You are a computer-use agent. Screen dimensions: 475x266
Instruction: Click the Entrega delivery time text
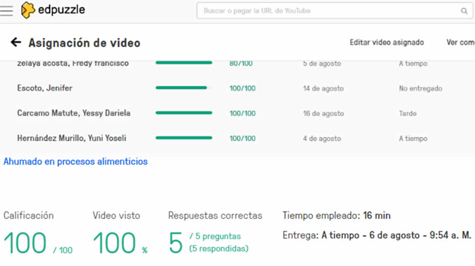point(377,235)
